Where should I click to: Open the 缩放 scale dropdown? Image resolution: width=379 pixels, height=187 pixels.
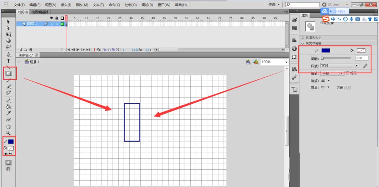pyautogui.click(x=332, y=73)
